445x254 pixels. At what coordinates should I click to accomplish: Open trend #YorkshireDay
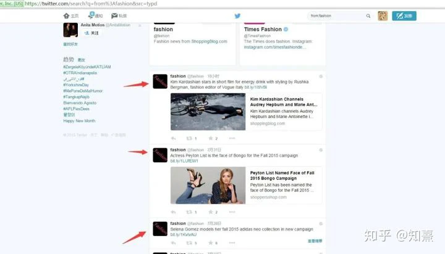tap(76, 85)
